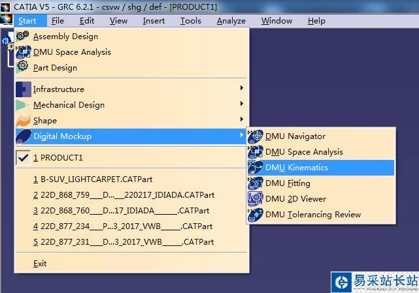Open the Insert menu

coord(154,21)
